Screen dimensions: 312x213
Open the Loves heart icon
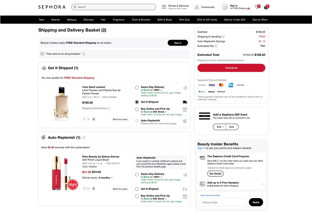[x=257, y=7]
